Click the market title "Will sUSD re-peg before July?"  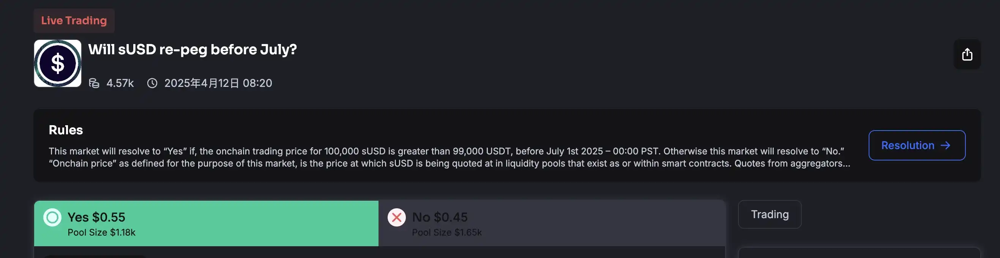click(192, 49)
